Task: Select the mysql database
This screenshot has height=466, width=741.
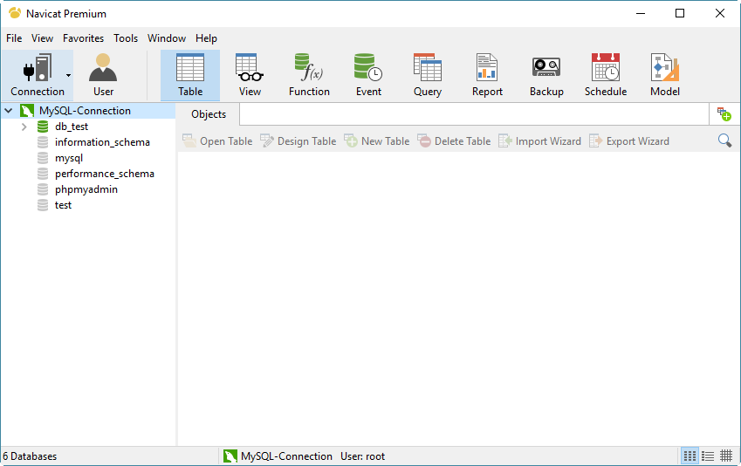Action: click(x=69, y=158)
